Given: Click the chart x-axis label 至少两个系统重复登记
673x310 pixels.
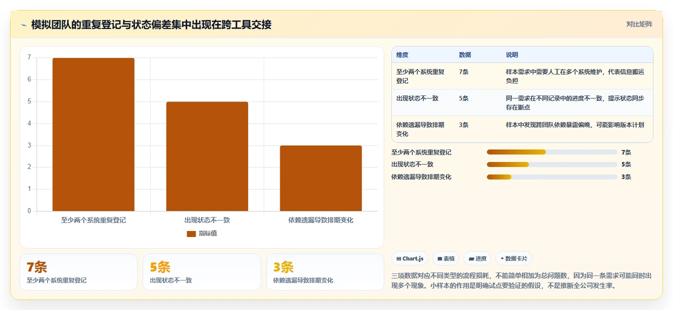Looking at the screenshot, I should coord(94,220).
